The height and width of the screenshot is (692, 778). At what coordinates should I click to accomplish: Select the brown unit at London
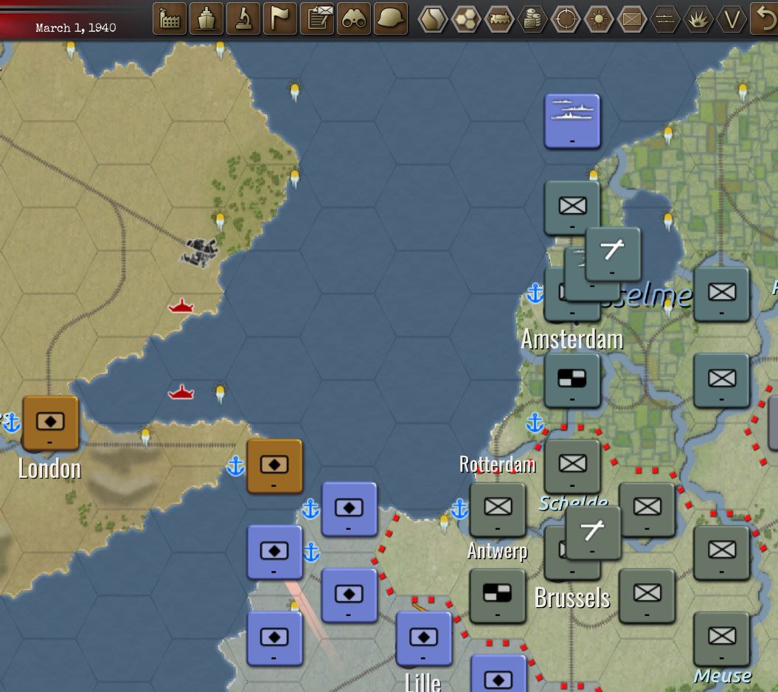(51, 423)
